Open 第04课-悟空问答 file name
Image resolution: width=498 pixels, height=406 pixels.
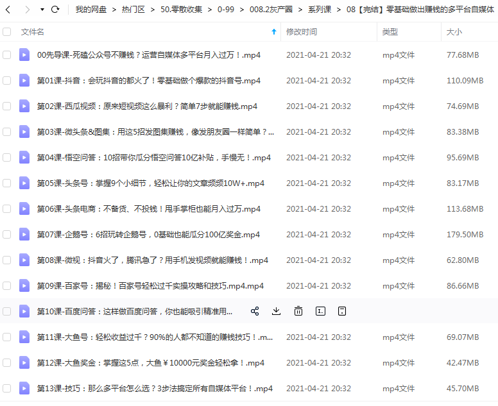tap(154, 157)
